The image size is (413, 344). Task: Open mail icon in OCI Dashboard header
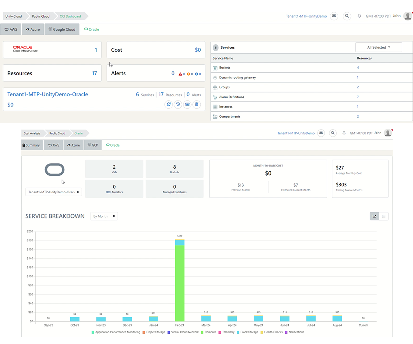click(x=333, y=16)
